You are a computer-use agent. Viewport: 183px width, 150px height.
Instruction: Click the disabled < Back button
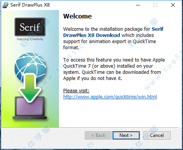(98, 135)
